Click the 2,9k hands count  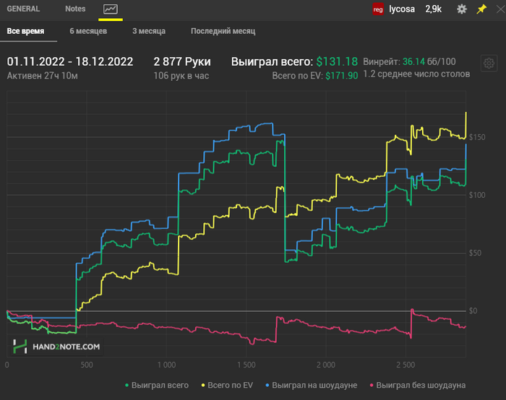tap(433, 9)
